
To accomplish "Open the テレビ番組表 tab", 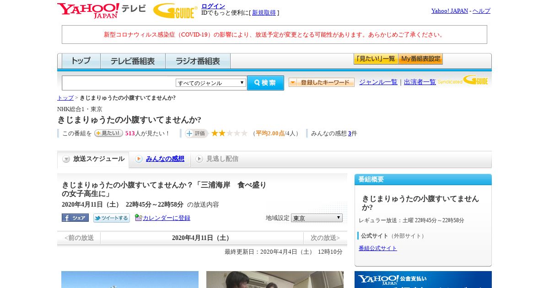I will (133, 61).
